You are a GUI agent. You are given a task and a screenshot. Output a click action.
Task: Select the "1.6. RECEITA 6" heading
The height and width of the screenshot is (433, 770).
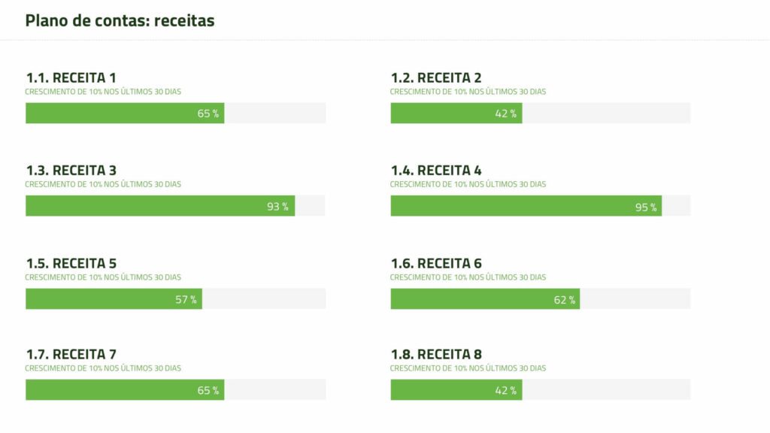click(x=435, y=264)
